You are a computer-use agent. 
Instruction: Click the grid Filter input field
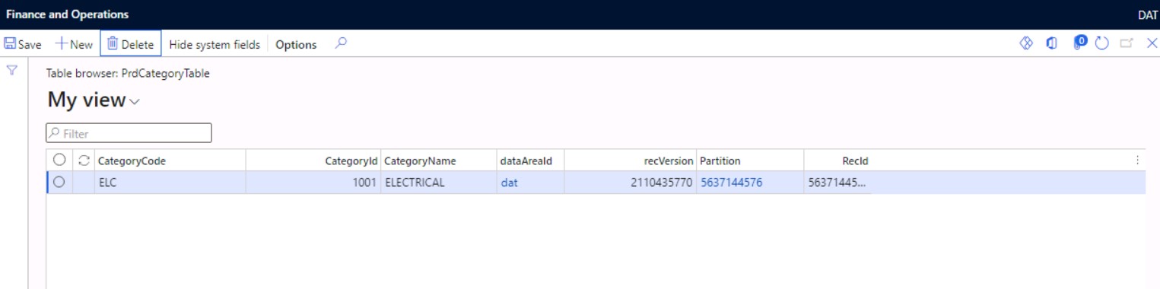[129, 133]
